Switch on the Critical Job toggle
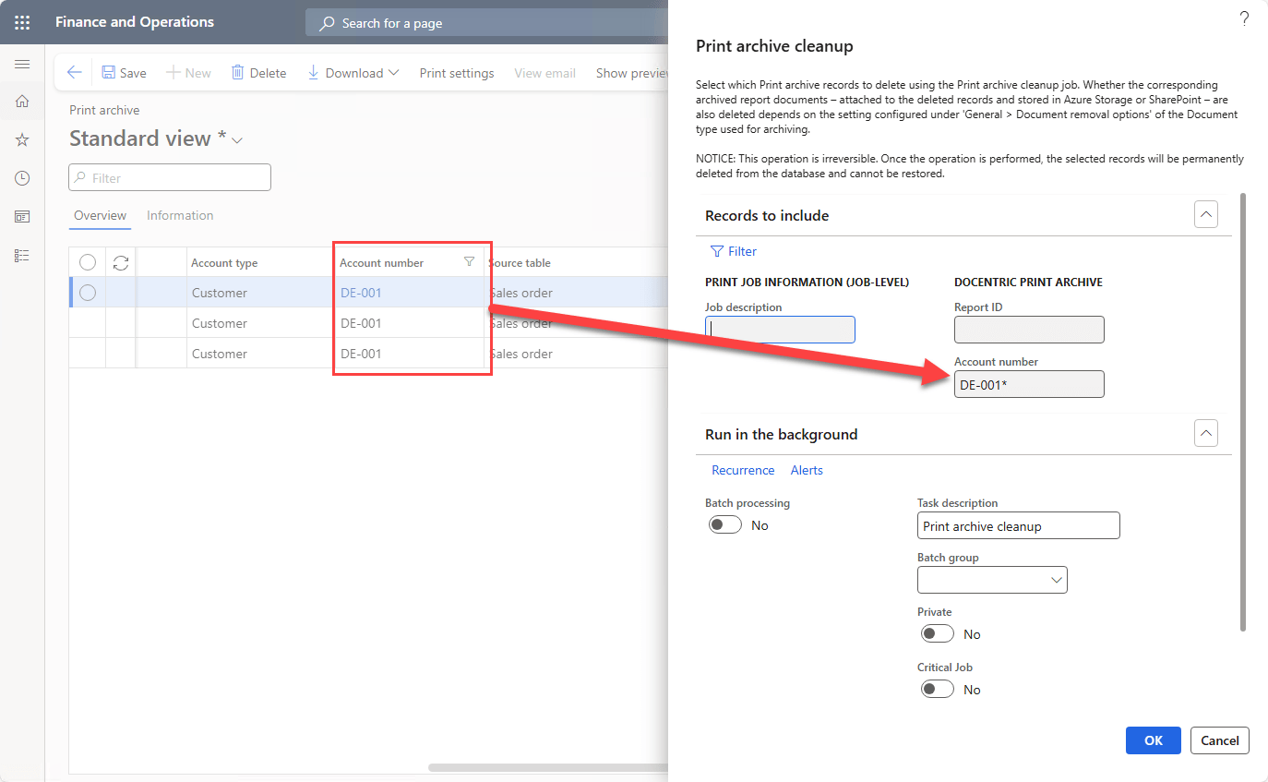The image size is (1268, 782). (937, 690)
